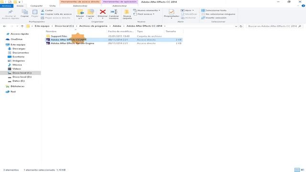
Task: Switch to the Vista ribbon tab
Action: pyautogui.click(x=52, y=6)
